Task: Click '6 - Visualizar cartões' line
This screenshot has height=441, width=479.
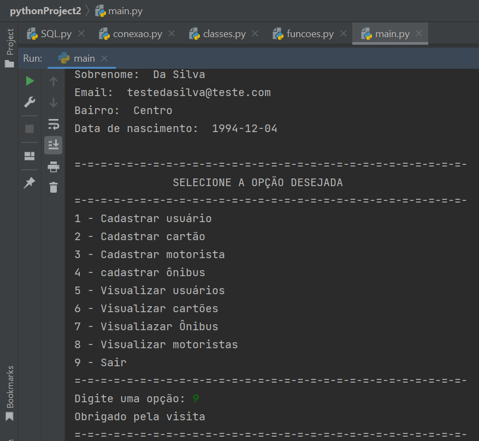Action: pos(146,308)
